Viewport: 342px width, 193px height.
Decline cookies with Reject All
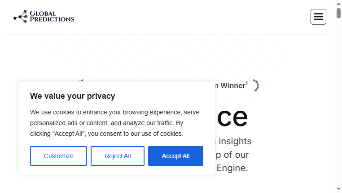click(x=118, y=156)
